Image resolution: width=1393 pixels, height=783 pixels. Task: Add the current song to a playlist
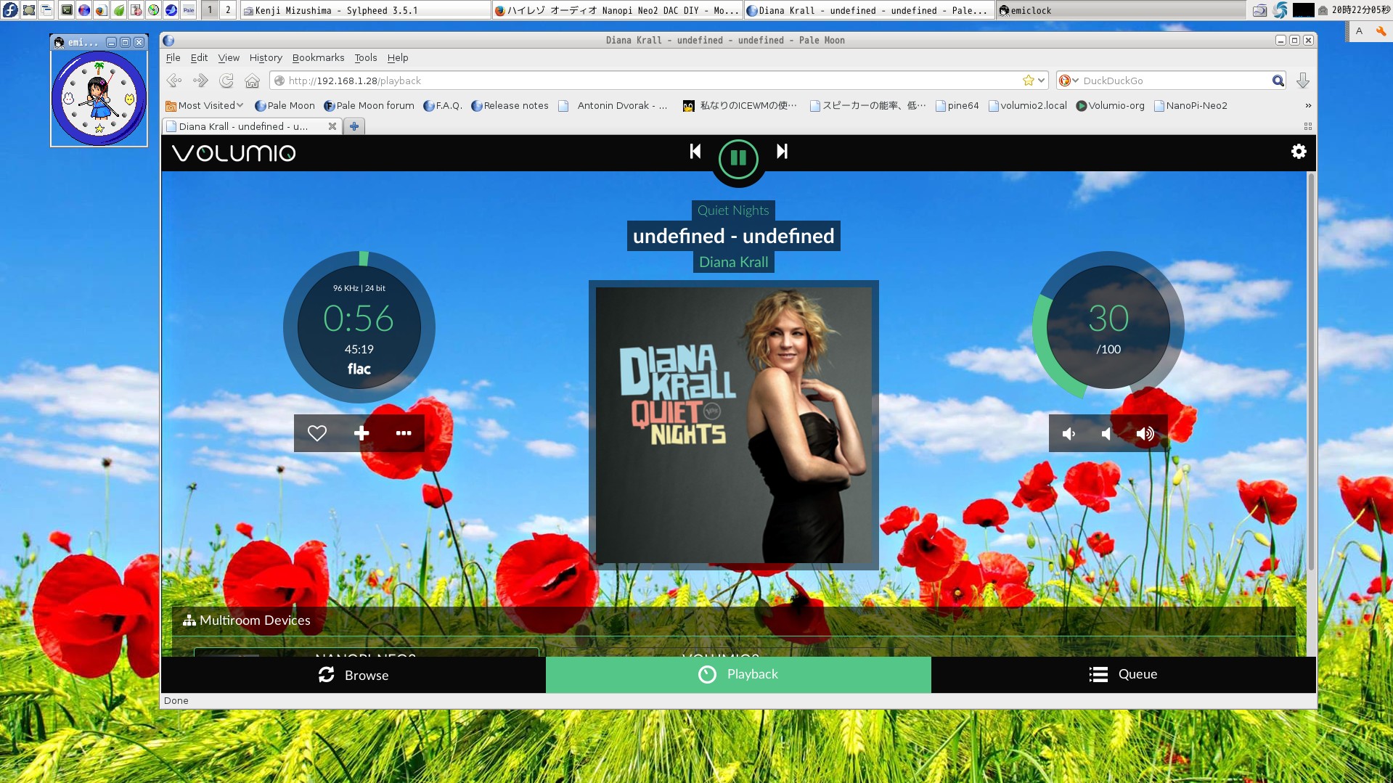pyautogui.click(x=360, y=433)
